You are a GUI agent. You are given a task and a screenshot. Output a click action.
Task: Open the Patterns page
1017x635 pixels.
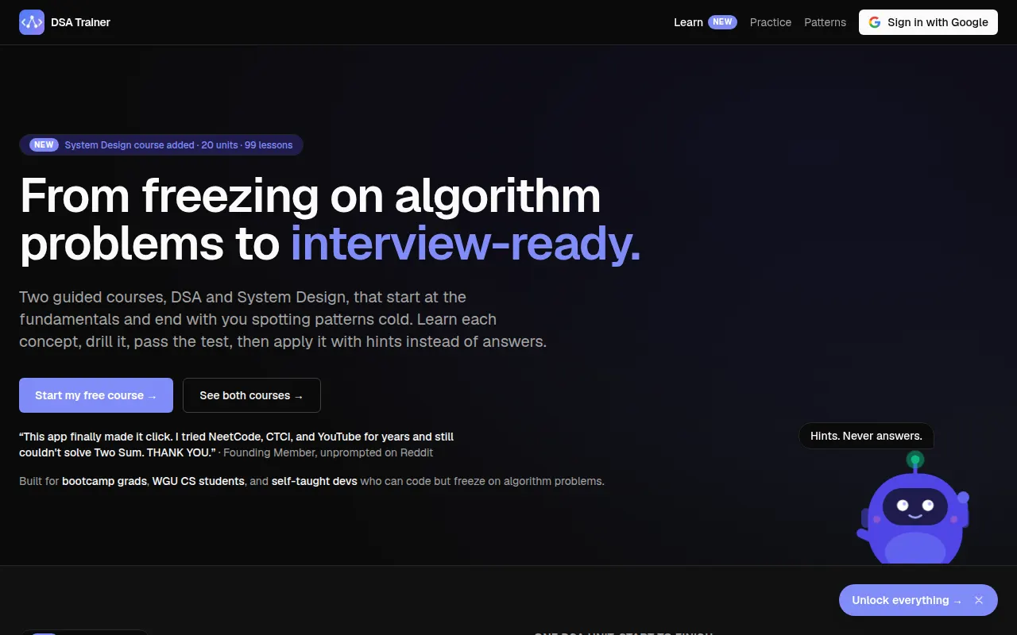tap(825, 22)
